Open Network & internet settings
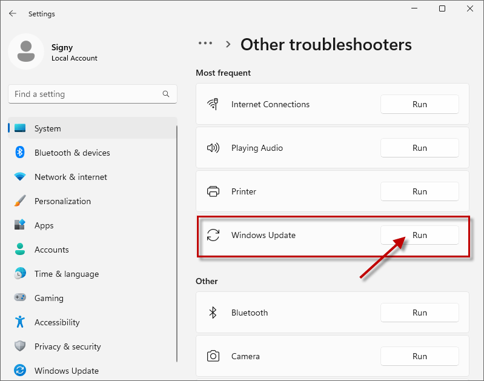484x381 pixels. (93, 177)
